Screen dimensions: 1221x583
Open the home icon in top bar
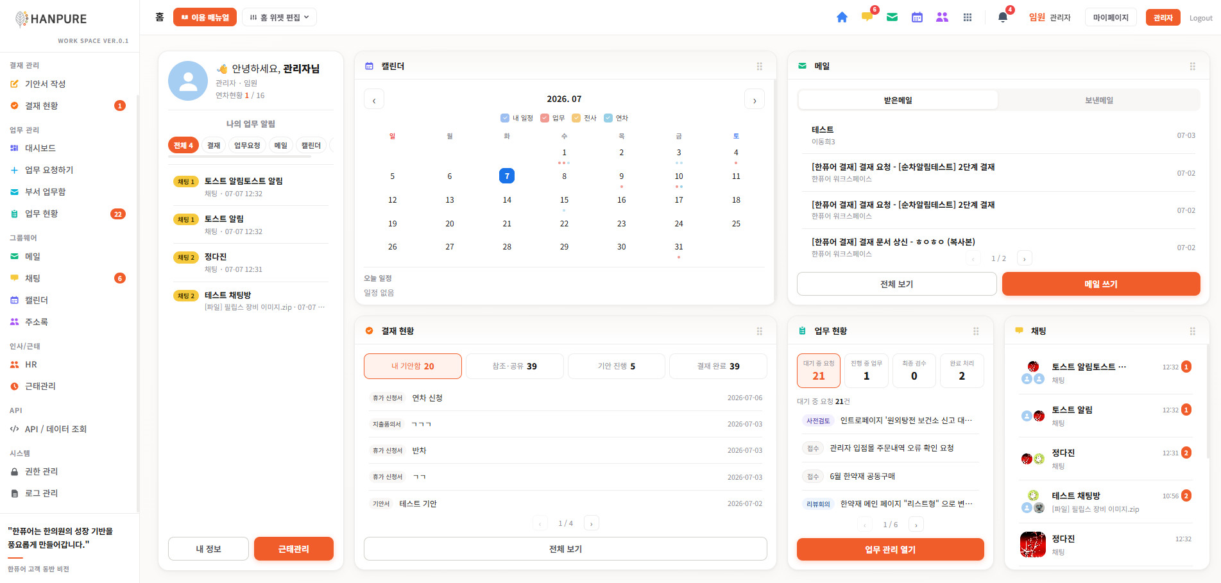(842, 17)
